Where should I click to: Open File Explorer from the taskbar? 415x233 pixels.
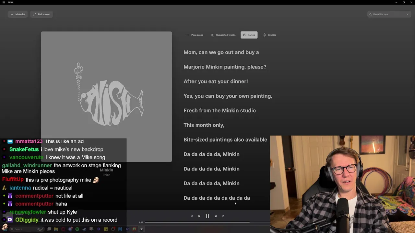(x=56, y=229)
